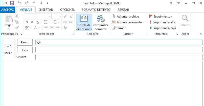Open Libreta de direcciones address book
204x106 pixels.
coord(84,23)
